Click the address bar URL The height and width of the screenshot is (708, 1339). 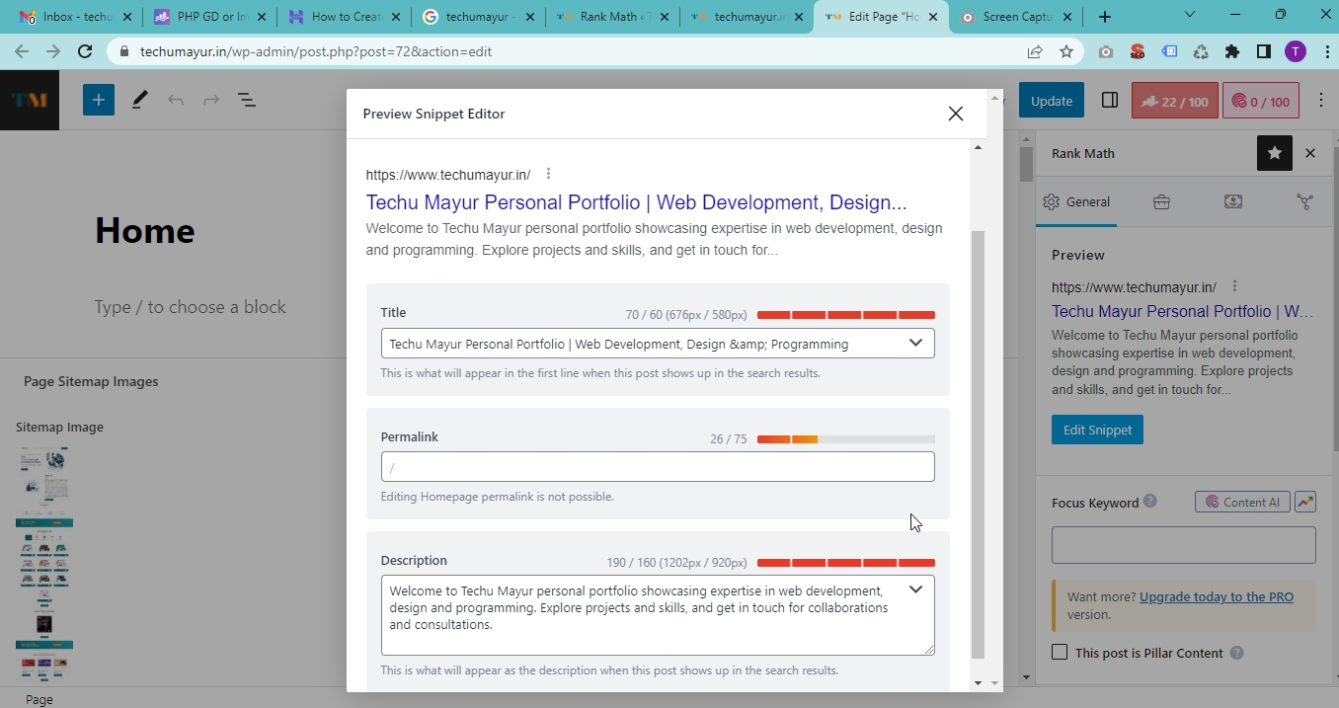(316, 51)
